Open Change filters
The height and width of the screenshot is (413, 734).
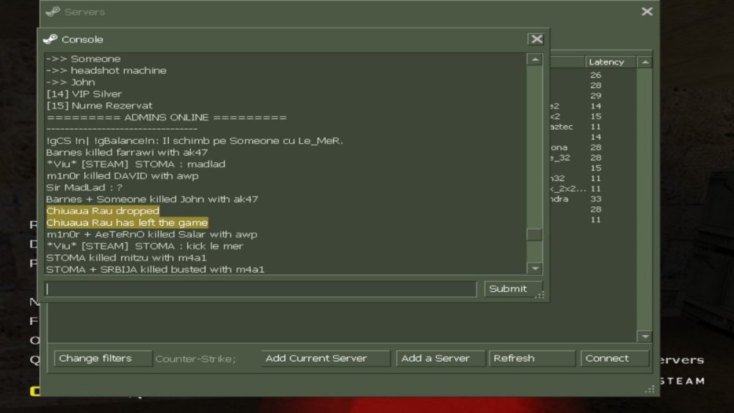pos(103,358)
